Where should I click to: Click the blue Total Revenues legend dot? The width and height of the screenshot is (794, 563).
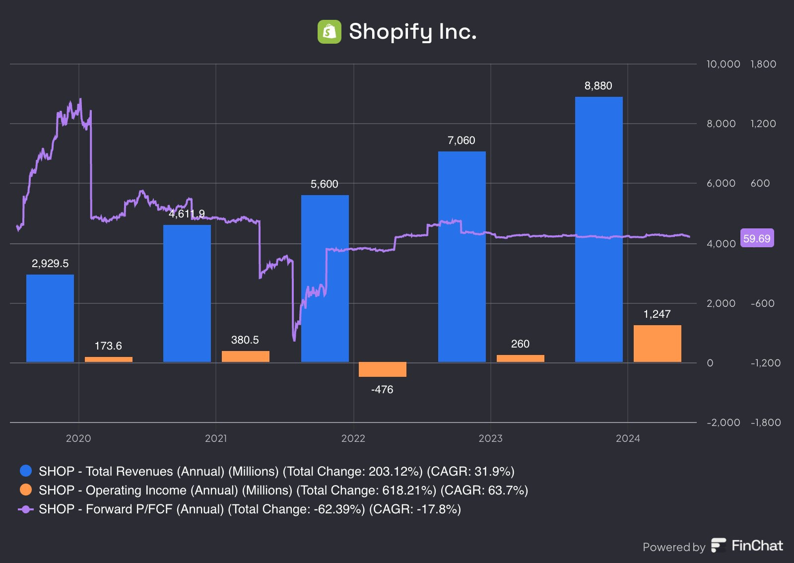pyautogui.click(x=26, y=471)
